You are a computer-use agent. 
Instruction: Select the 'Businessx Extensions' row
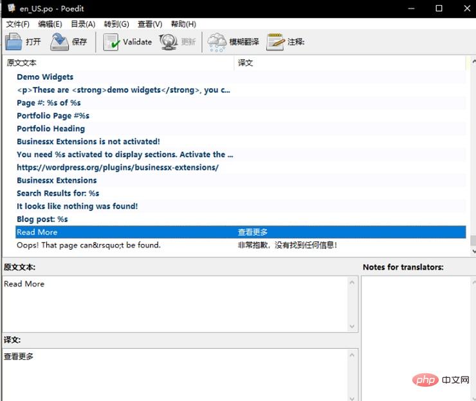tap(241, 180)
